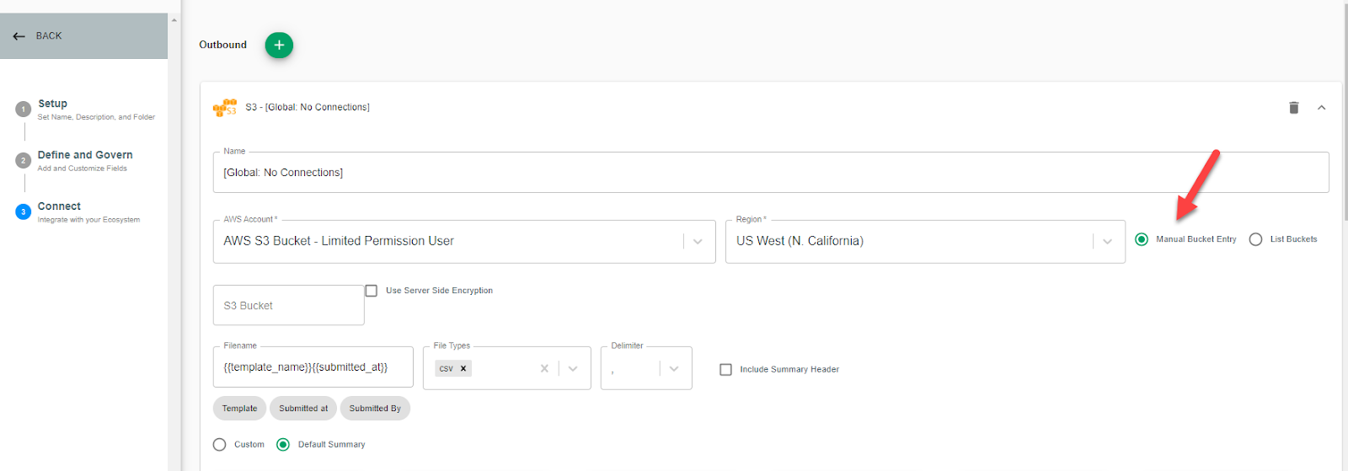This screenshot has width=1348, height=471.
Task: Remove the csv file type chip
Action: point(463,368)
